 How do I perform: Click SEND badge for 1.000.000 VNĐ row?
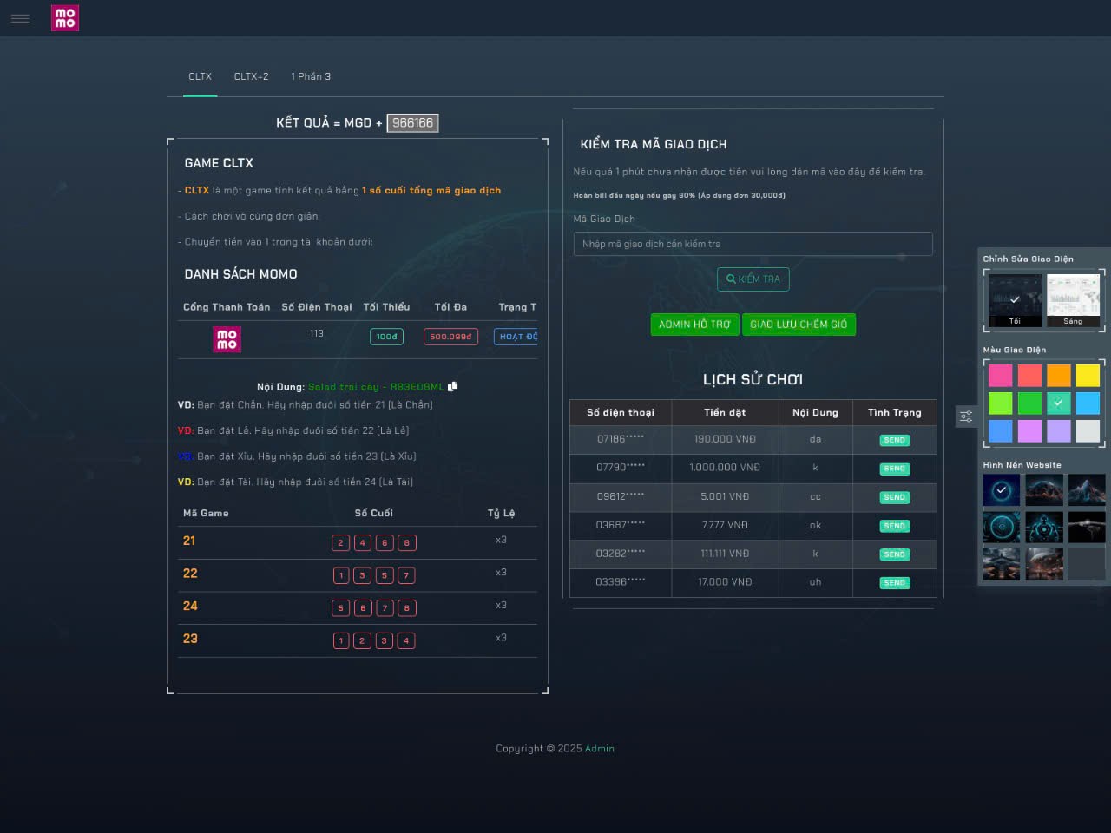tap(894, 469)
